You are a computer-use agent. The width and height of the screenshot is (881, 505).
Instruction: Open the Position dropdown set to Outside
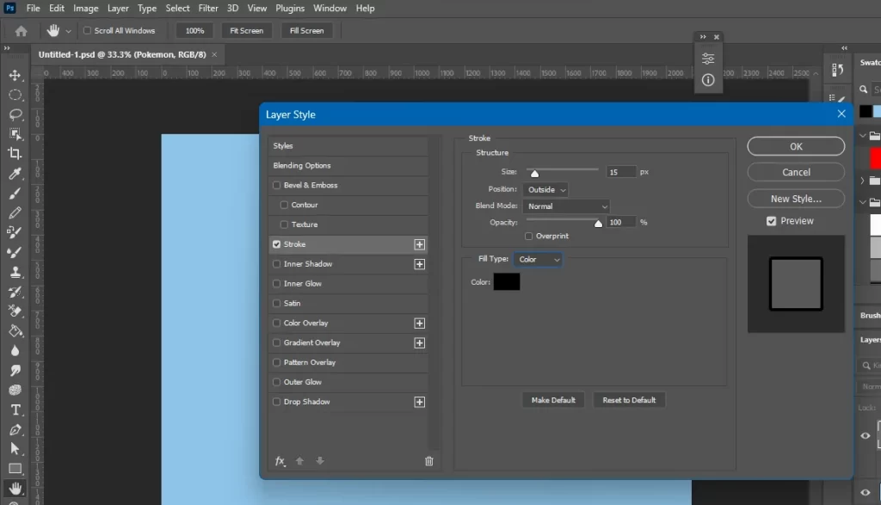[545, 189]
